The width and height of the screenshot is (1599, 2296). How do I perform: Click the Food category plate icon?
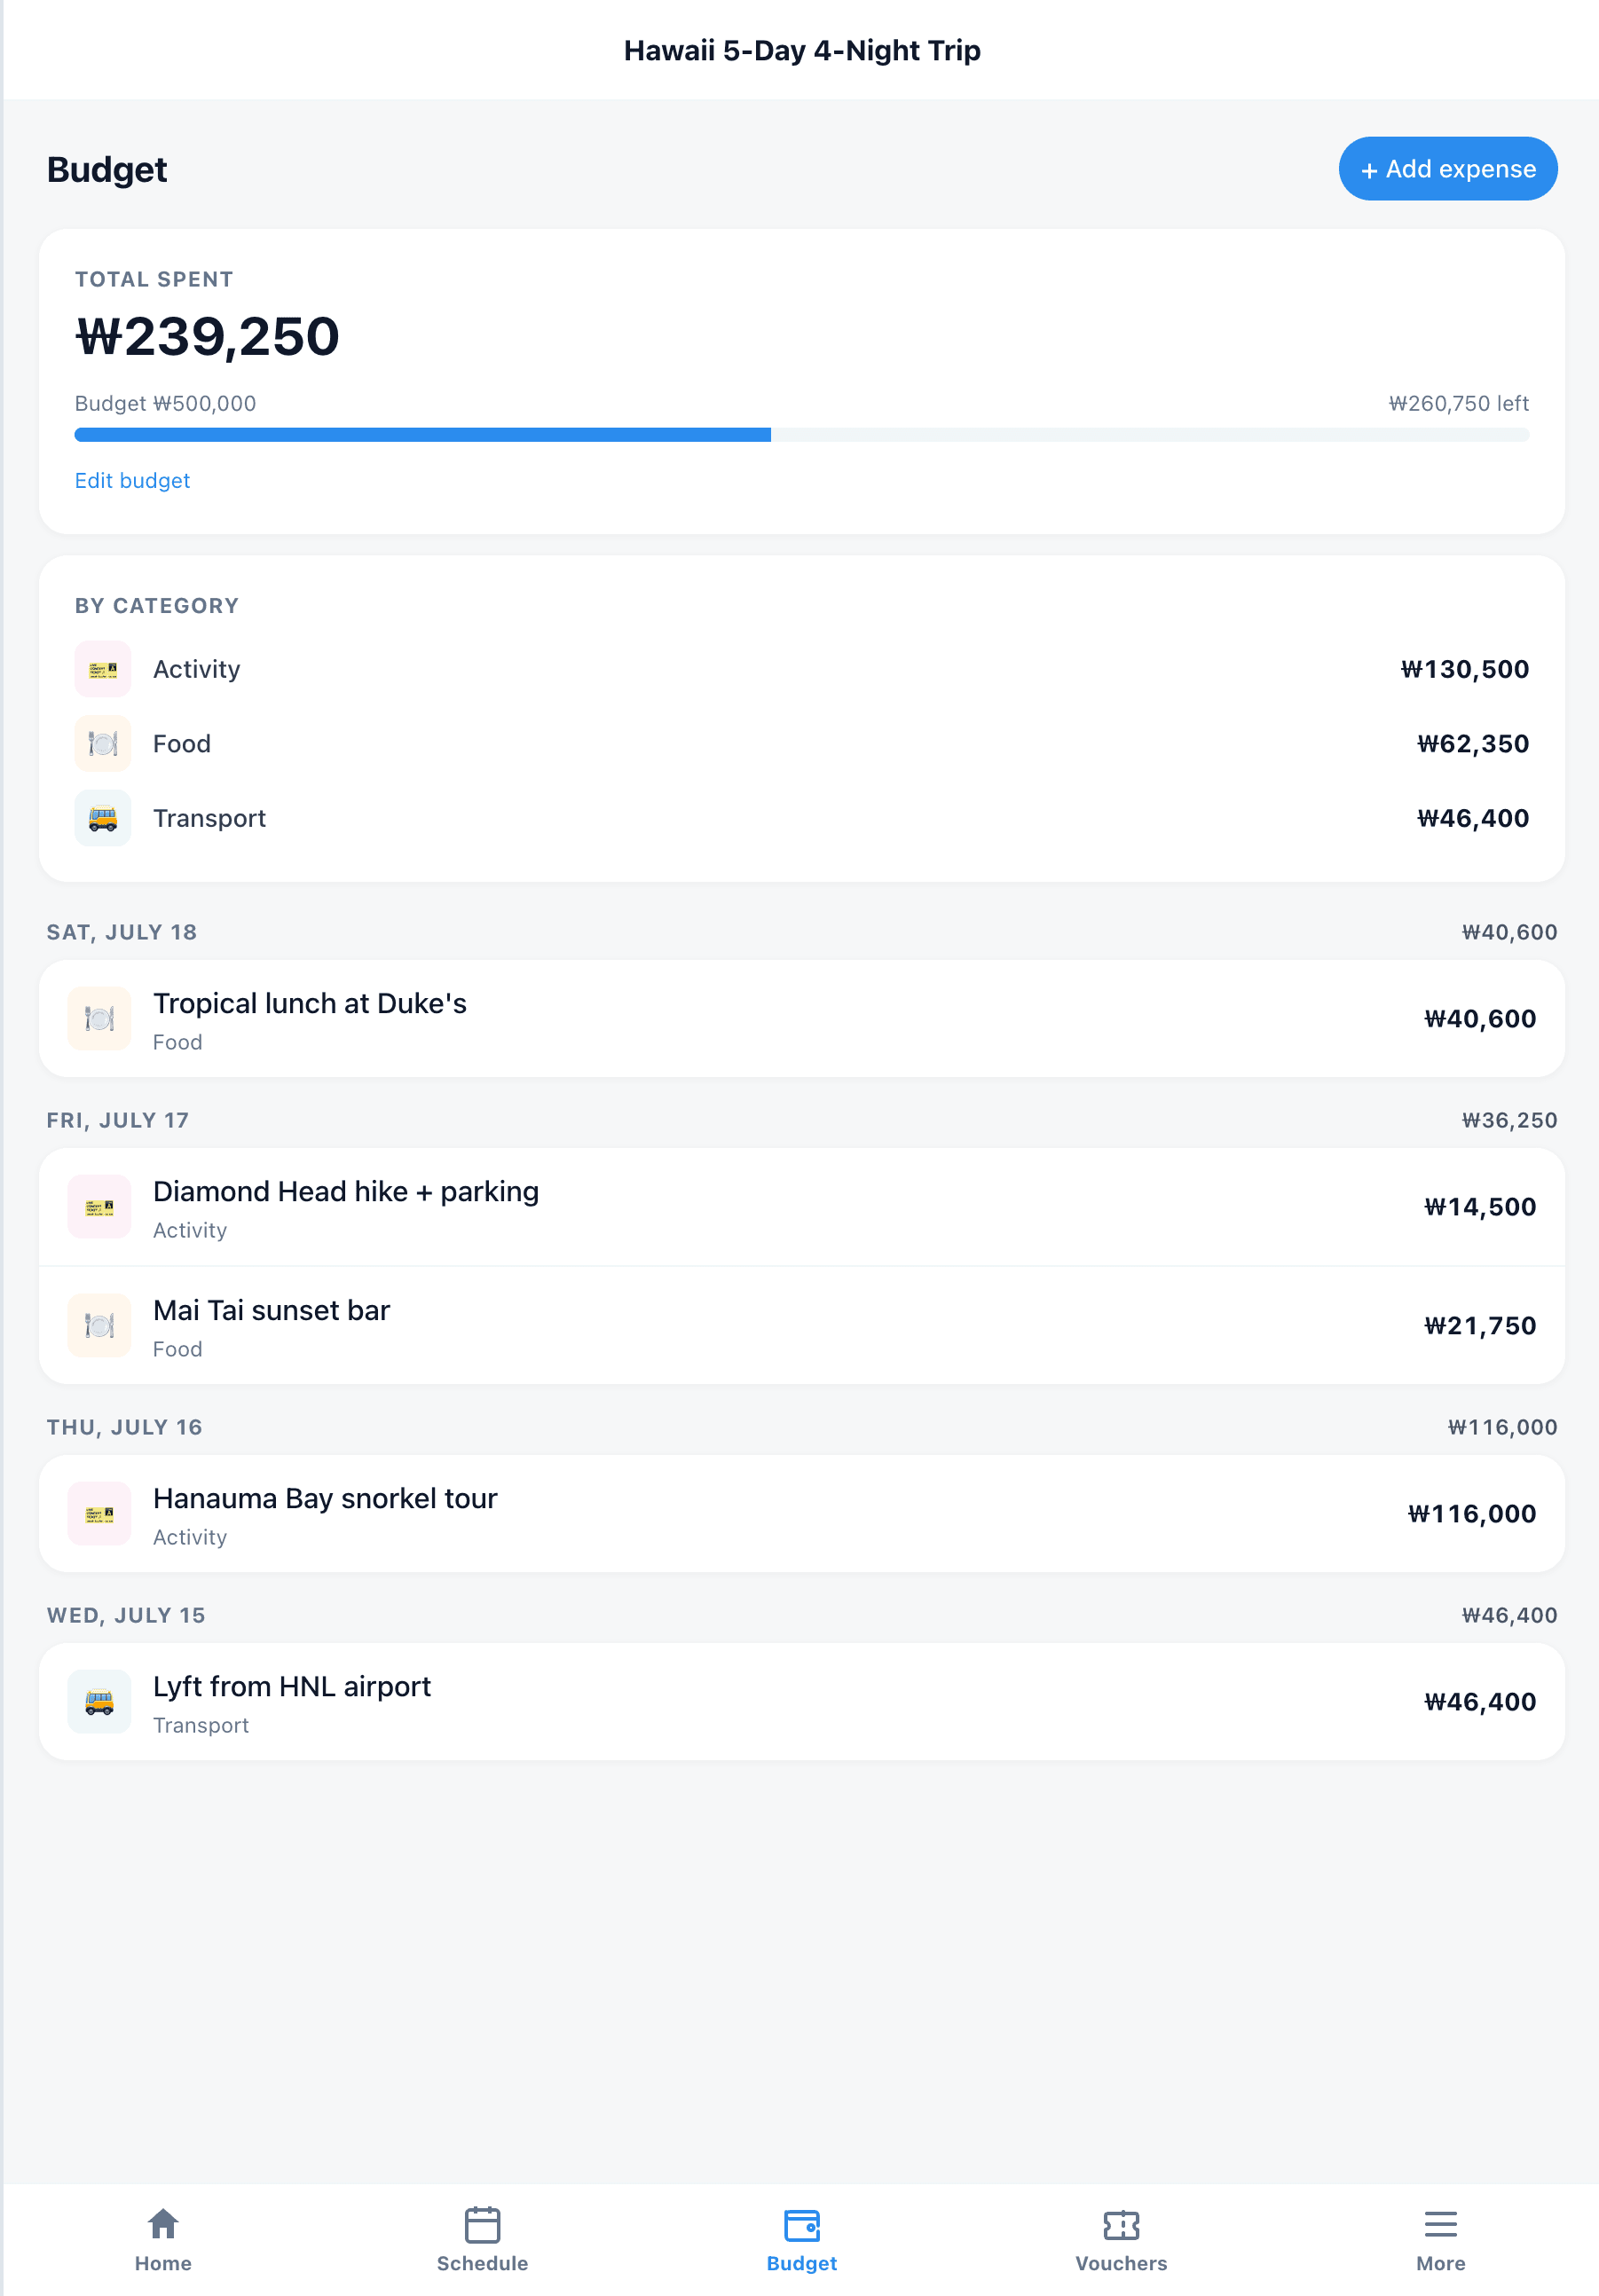(100, 743)
